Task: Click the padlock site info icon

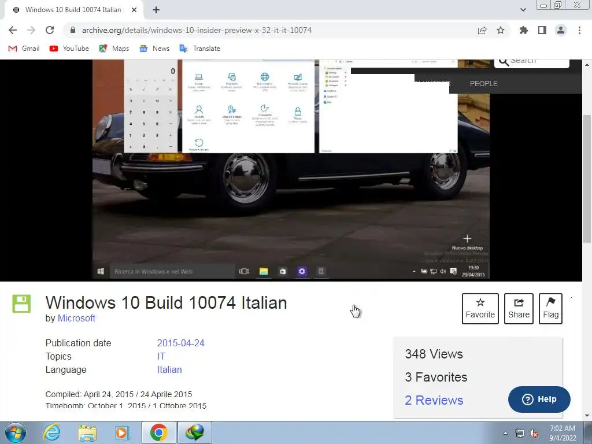Action: coord(73,30)
